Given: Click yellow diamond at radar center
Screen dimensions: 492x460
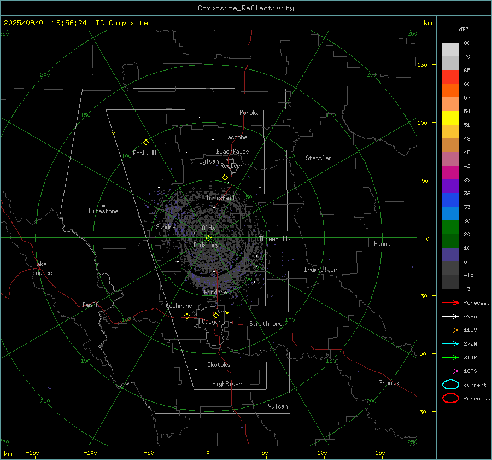Looking at the screenshot, I should click(x=208, y=238).
